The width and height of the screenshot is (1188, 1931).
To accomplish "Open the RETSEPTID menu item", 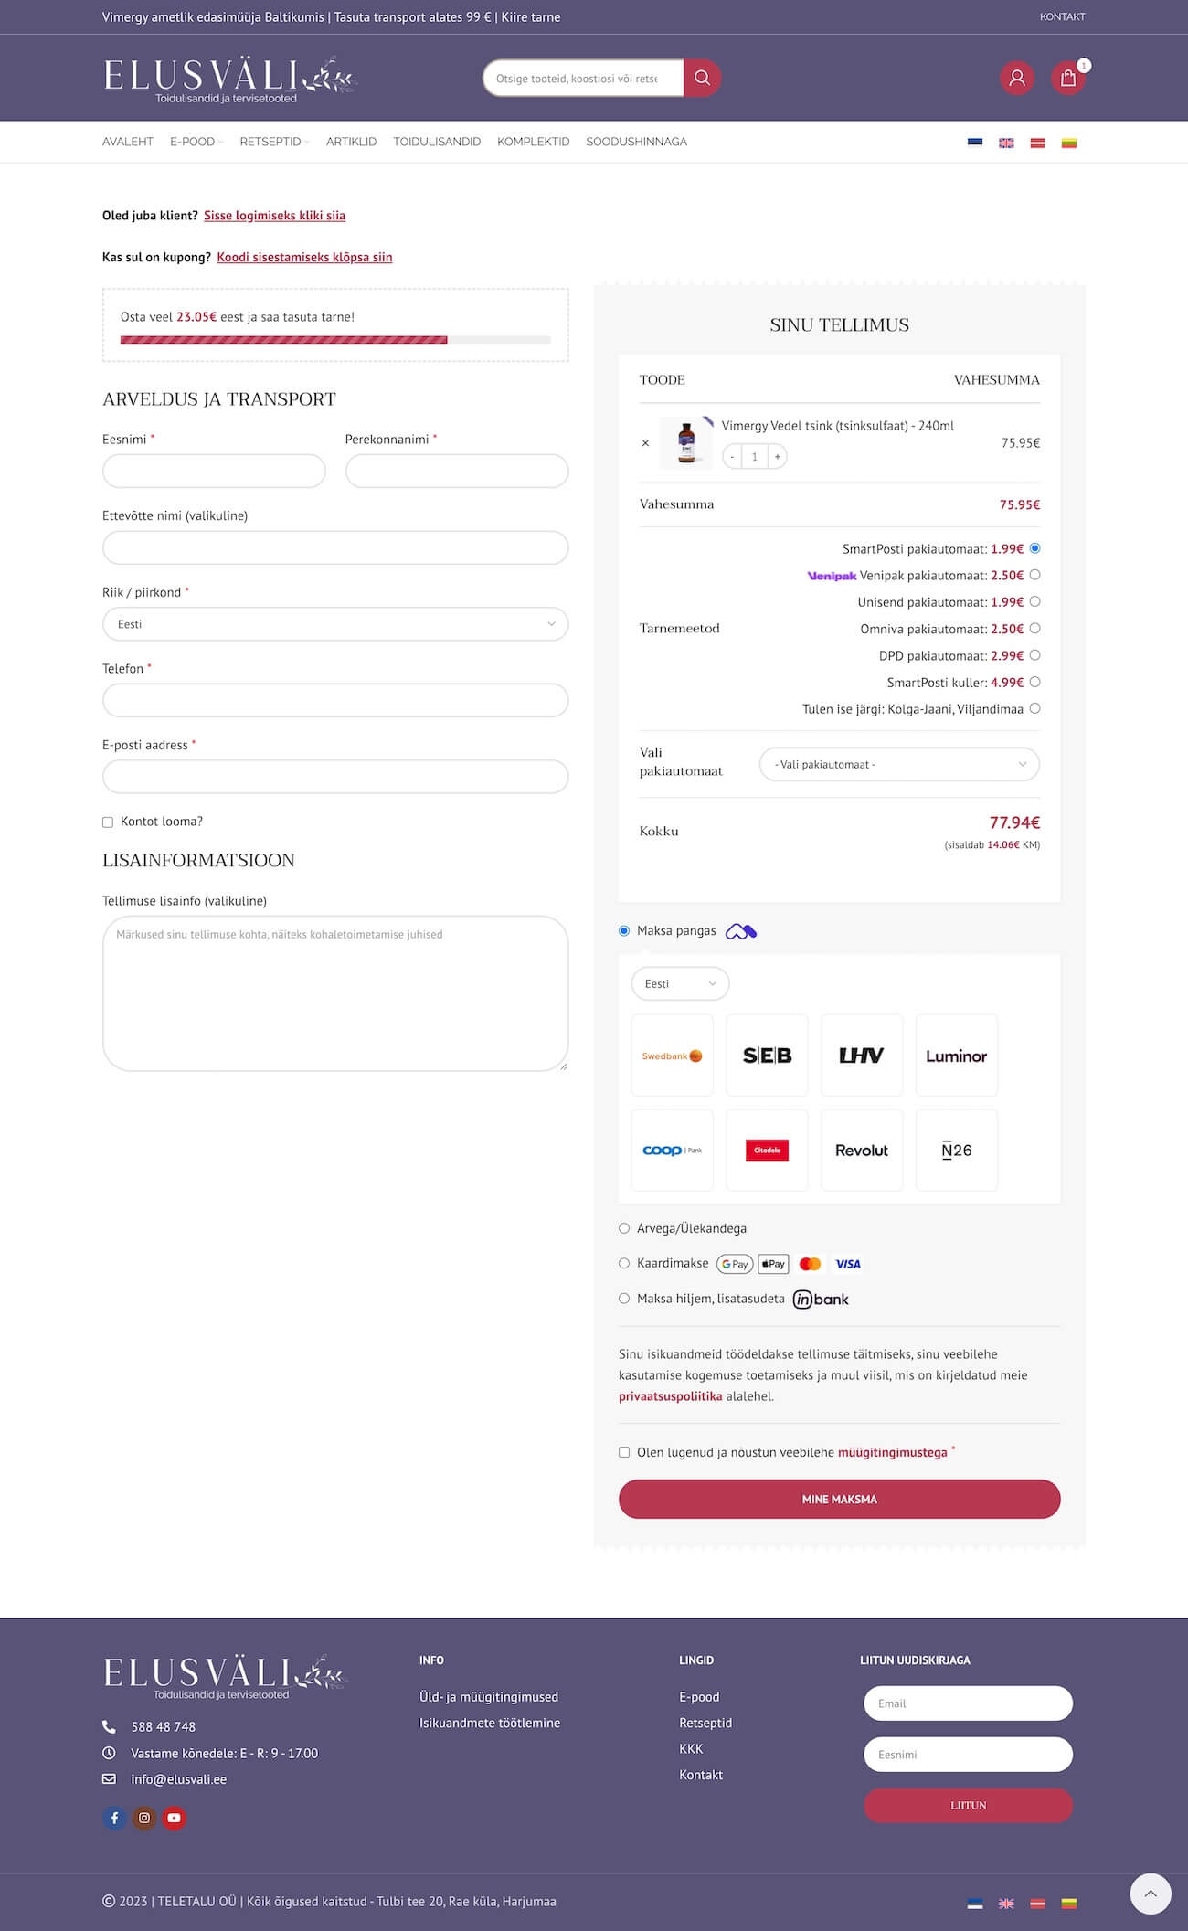I will [270, 142].
